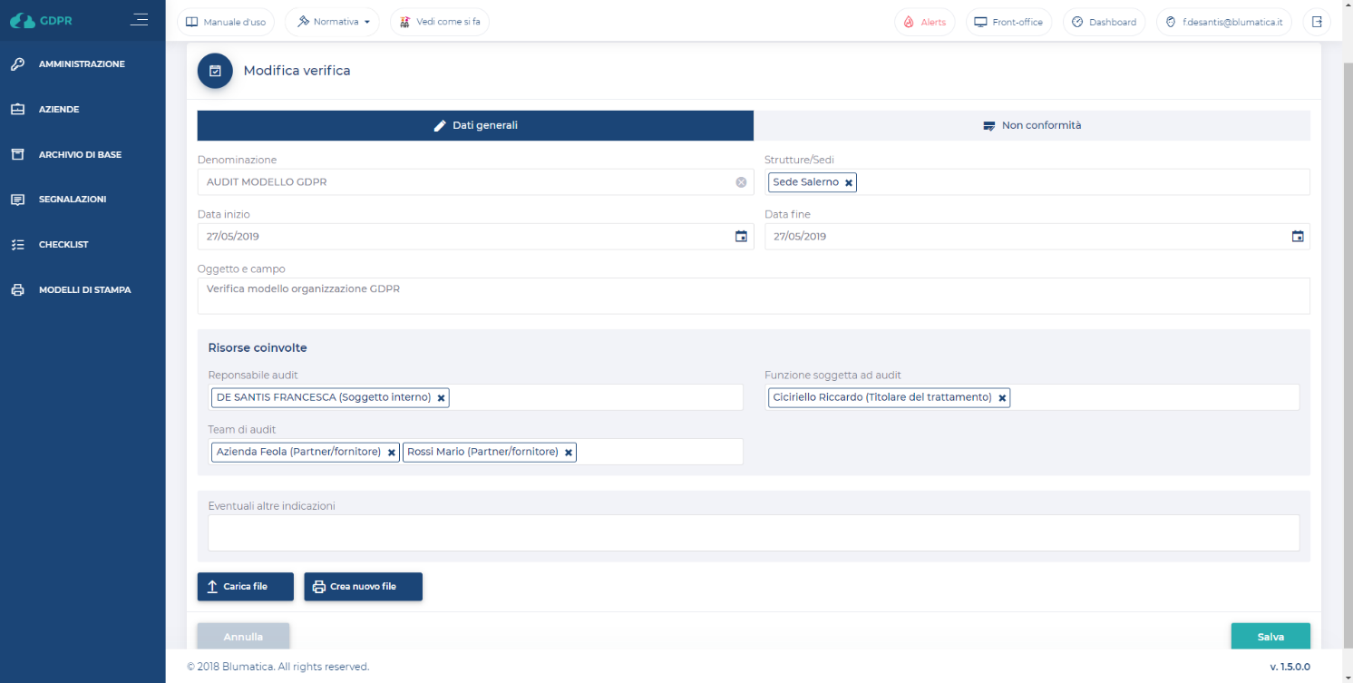The height and width of the screenshot is (683, 1353).
Task: Open calendar picker for Data fine
Action: click(x=1297, y=237)
